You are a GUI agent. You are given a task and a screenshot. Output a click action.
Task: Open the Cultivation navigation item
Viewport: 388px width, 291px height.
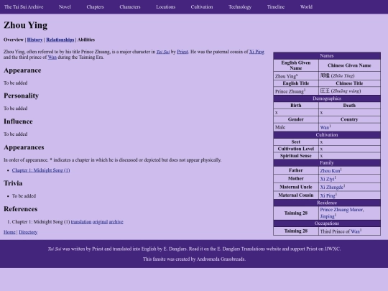[202, 7]
